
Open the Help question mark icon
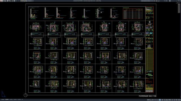point(170,1)
